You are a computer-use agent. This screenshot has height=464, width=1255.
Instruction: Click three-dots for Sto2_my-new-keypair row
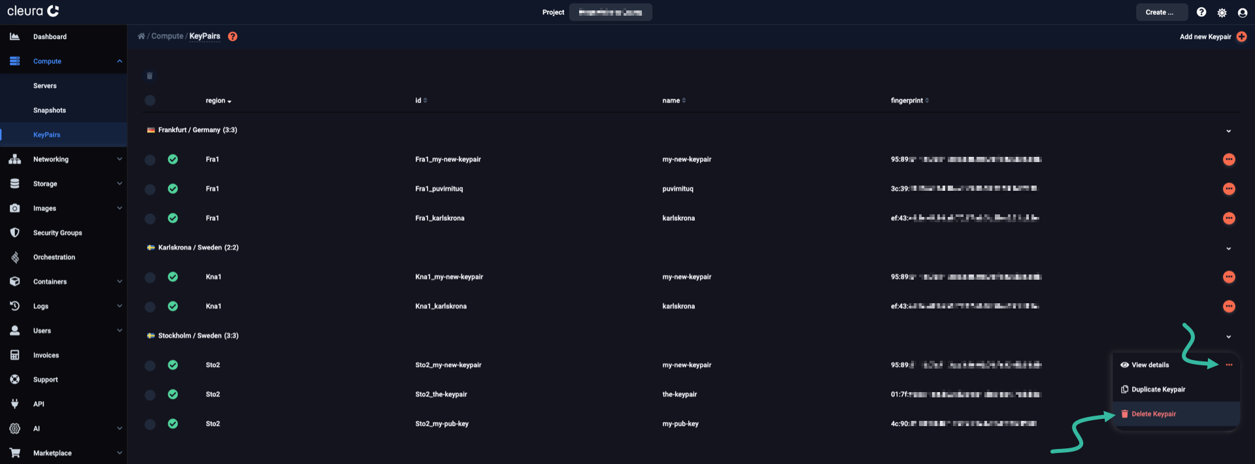point(1229,365)
